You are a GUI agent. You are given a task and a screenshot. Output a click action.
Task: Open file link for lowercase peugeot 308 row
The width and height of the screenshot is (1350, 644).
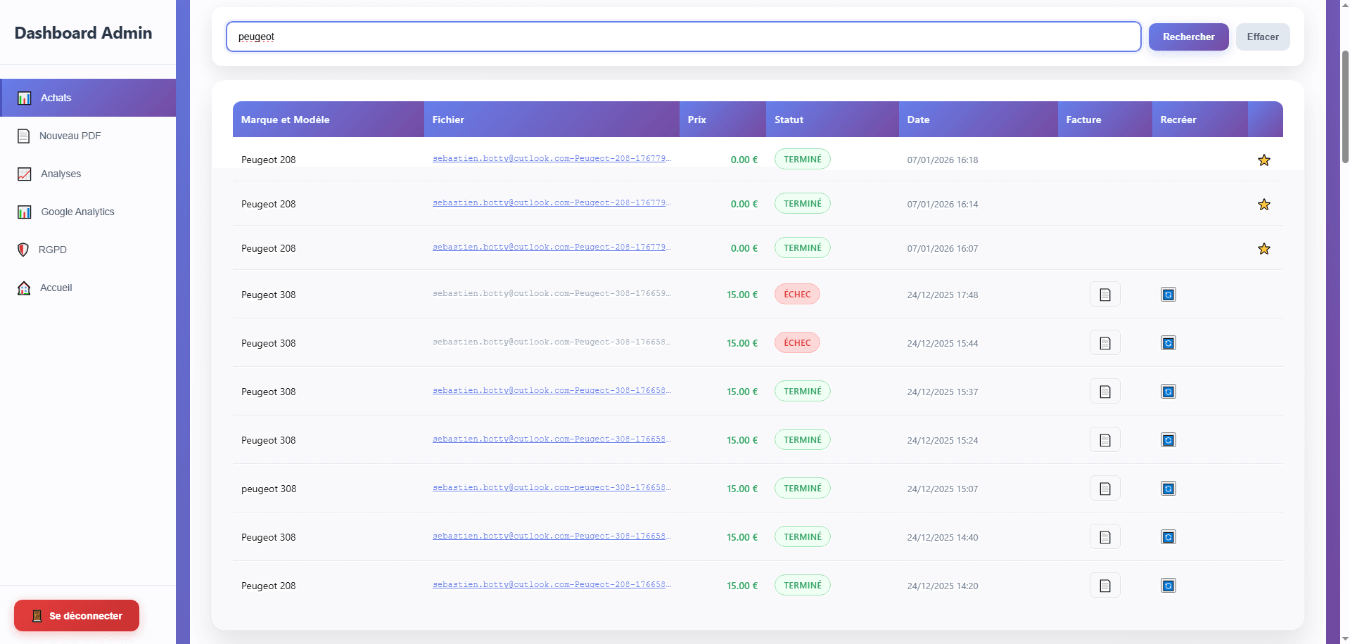coord(552,488)
